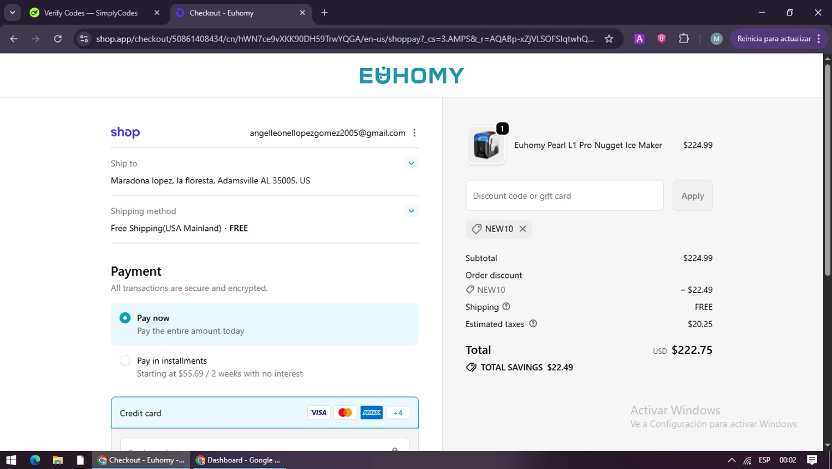Select Pay in installments option
Screen dimensions: 832x469
pos(125,360)
